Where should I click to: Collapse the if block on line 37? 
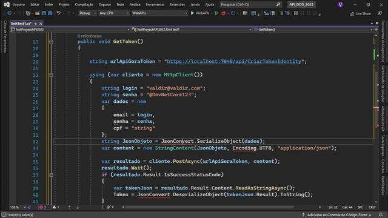pyautogui.click(x=51, y=175)
